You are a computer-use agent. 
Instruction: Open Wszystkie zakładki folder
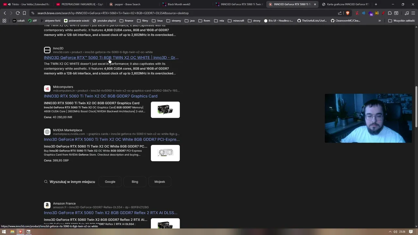pyautogui.click(x=402, y=21)
